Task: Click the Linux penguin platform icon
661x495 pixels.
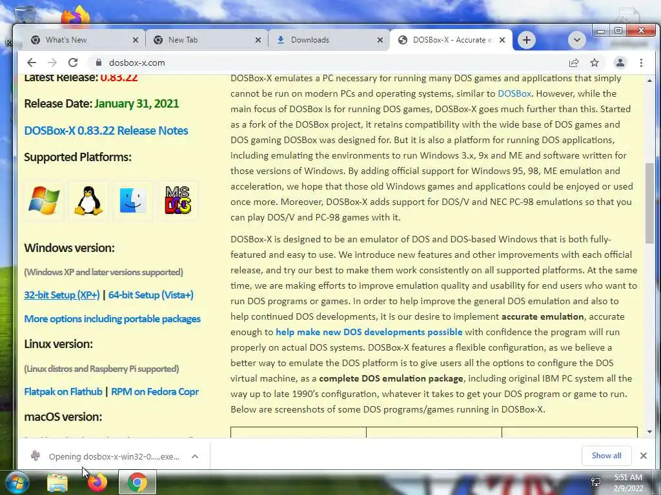Action: pyautogui.click(x=88, y=200)
